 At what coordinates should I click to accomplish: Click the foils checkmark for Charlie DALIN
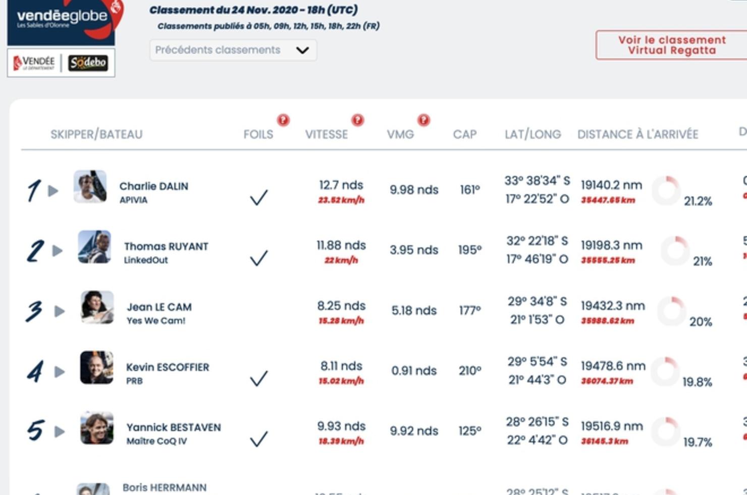258,197
